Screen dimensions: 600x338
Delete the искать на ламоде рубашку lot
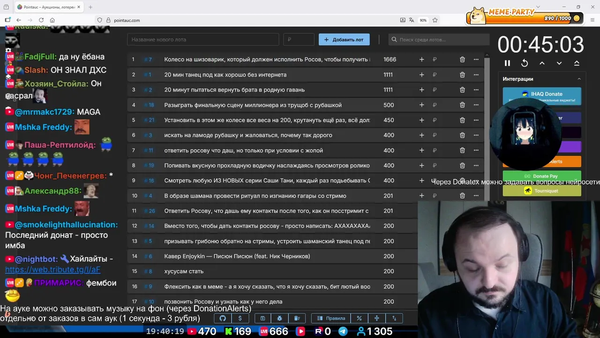pyautogui.click(x=462, y=135)
